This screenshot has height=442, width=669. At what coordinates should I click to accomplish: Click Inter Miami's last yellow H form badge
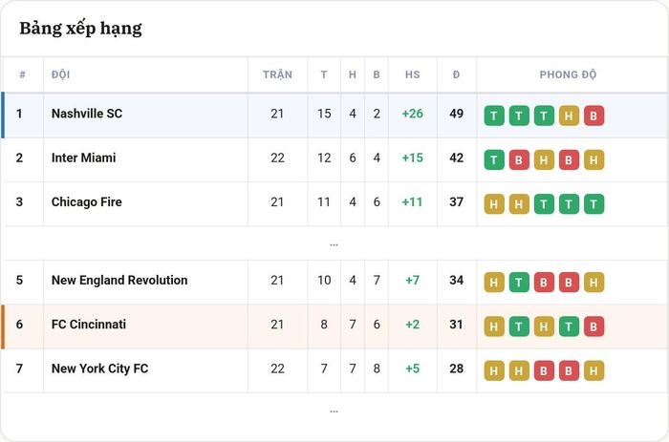593,159
